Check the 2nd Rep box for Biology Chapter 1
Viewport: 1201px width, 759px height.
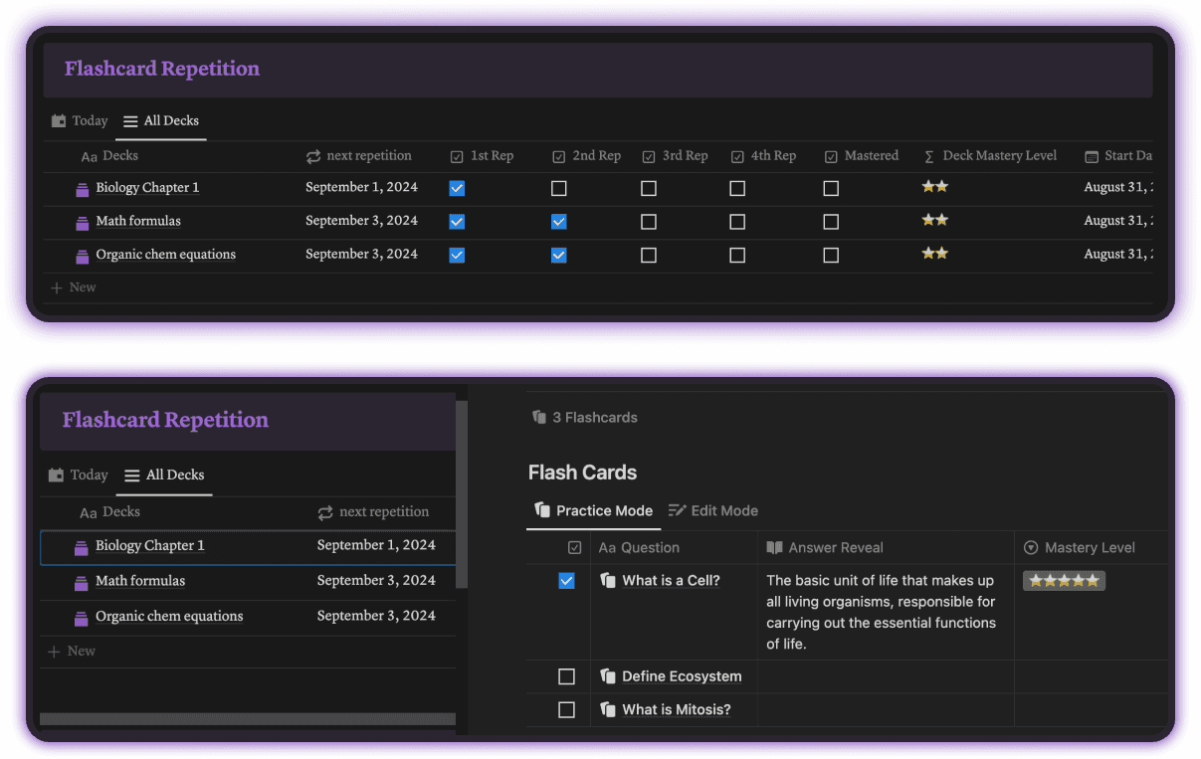point(558,188)
